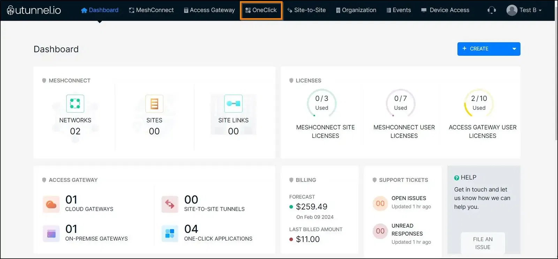
Task: Open the MeshConnect nav item
Action: tap(151, 10)
